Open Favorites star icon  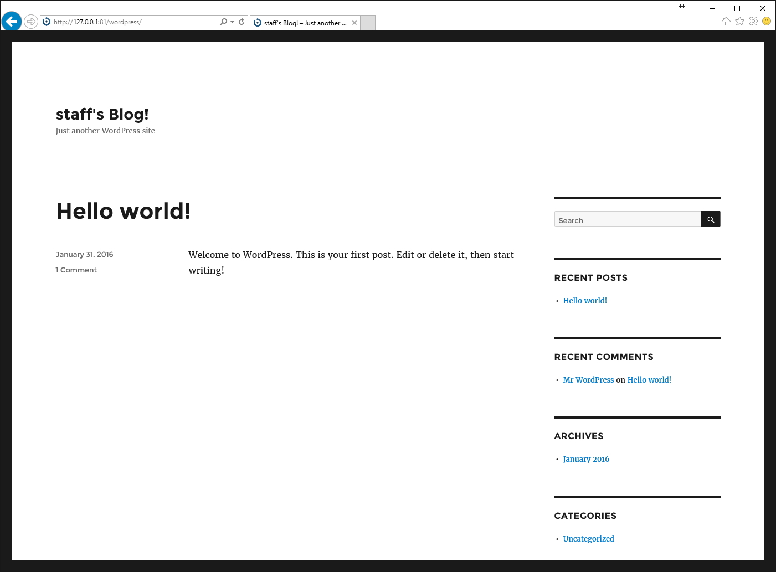click(739, 21)
